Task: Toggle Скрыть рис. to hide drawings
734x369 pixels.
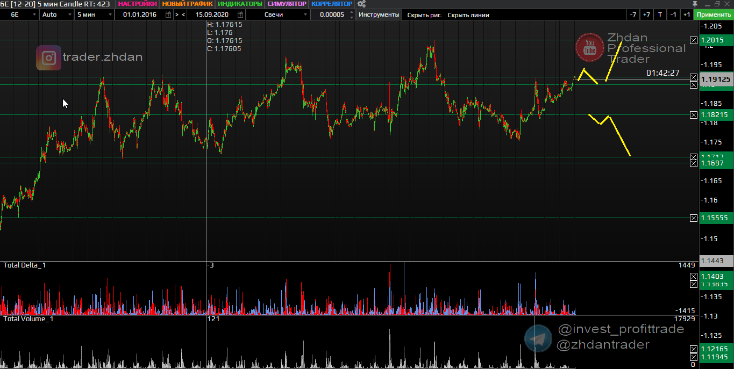Action: pyautogui.click(x=424, y=15)
